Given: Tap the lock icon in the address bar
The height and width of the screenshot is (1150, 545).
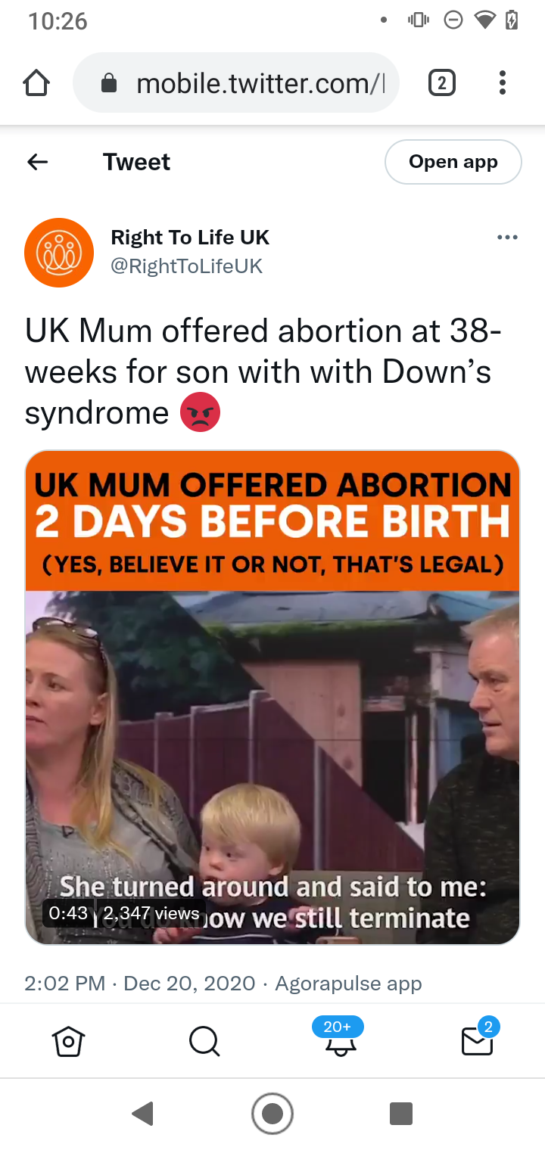Looking at the screenshot, I should pyautogui.click(x=109, y=83).
